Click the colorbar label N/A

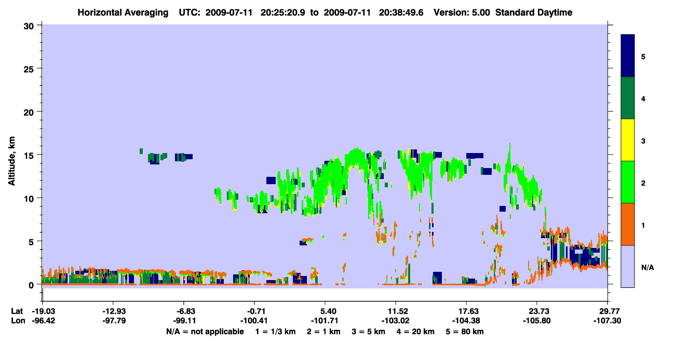[x=647, y=267]
